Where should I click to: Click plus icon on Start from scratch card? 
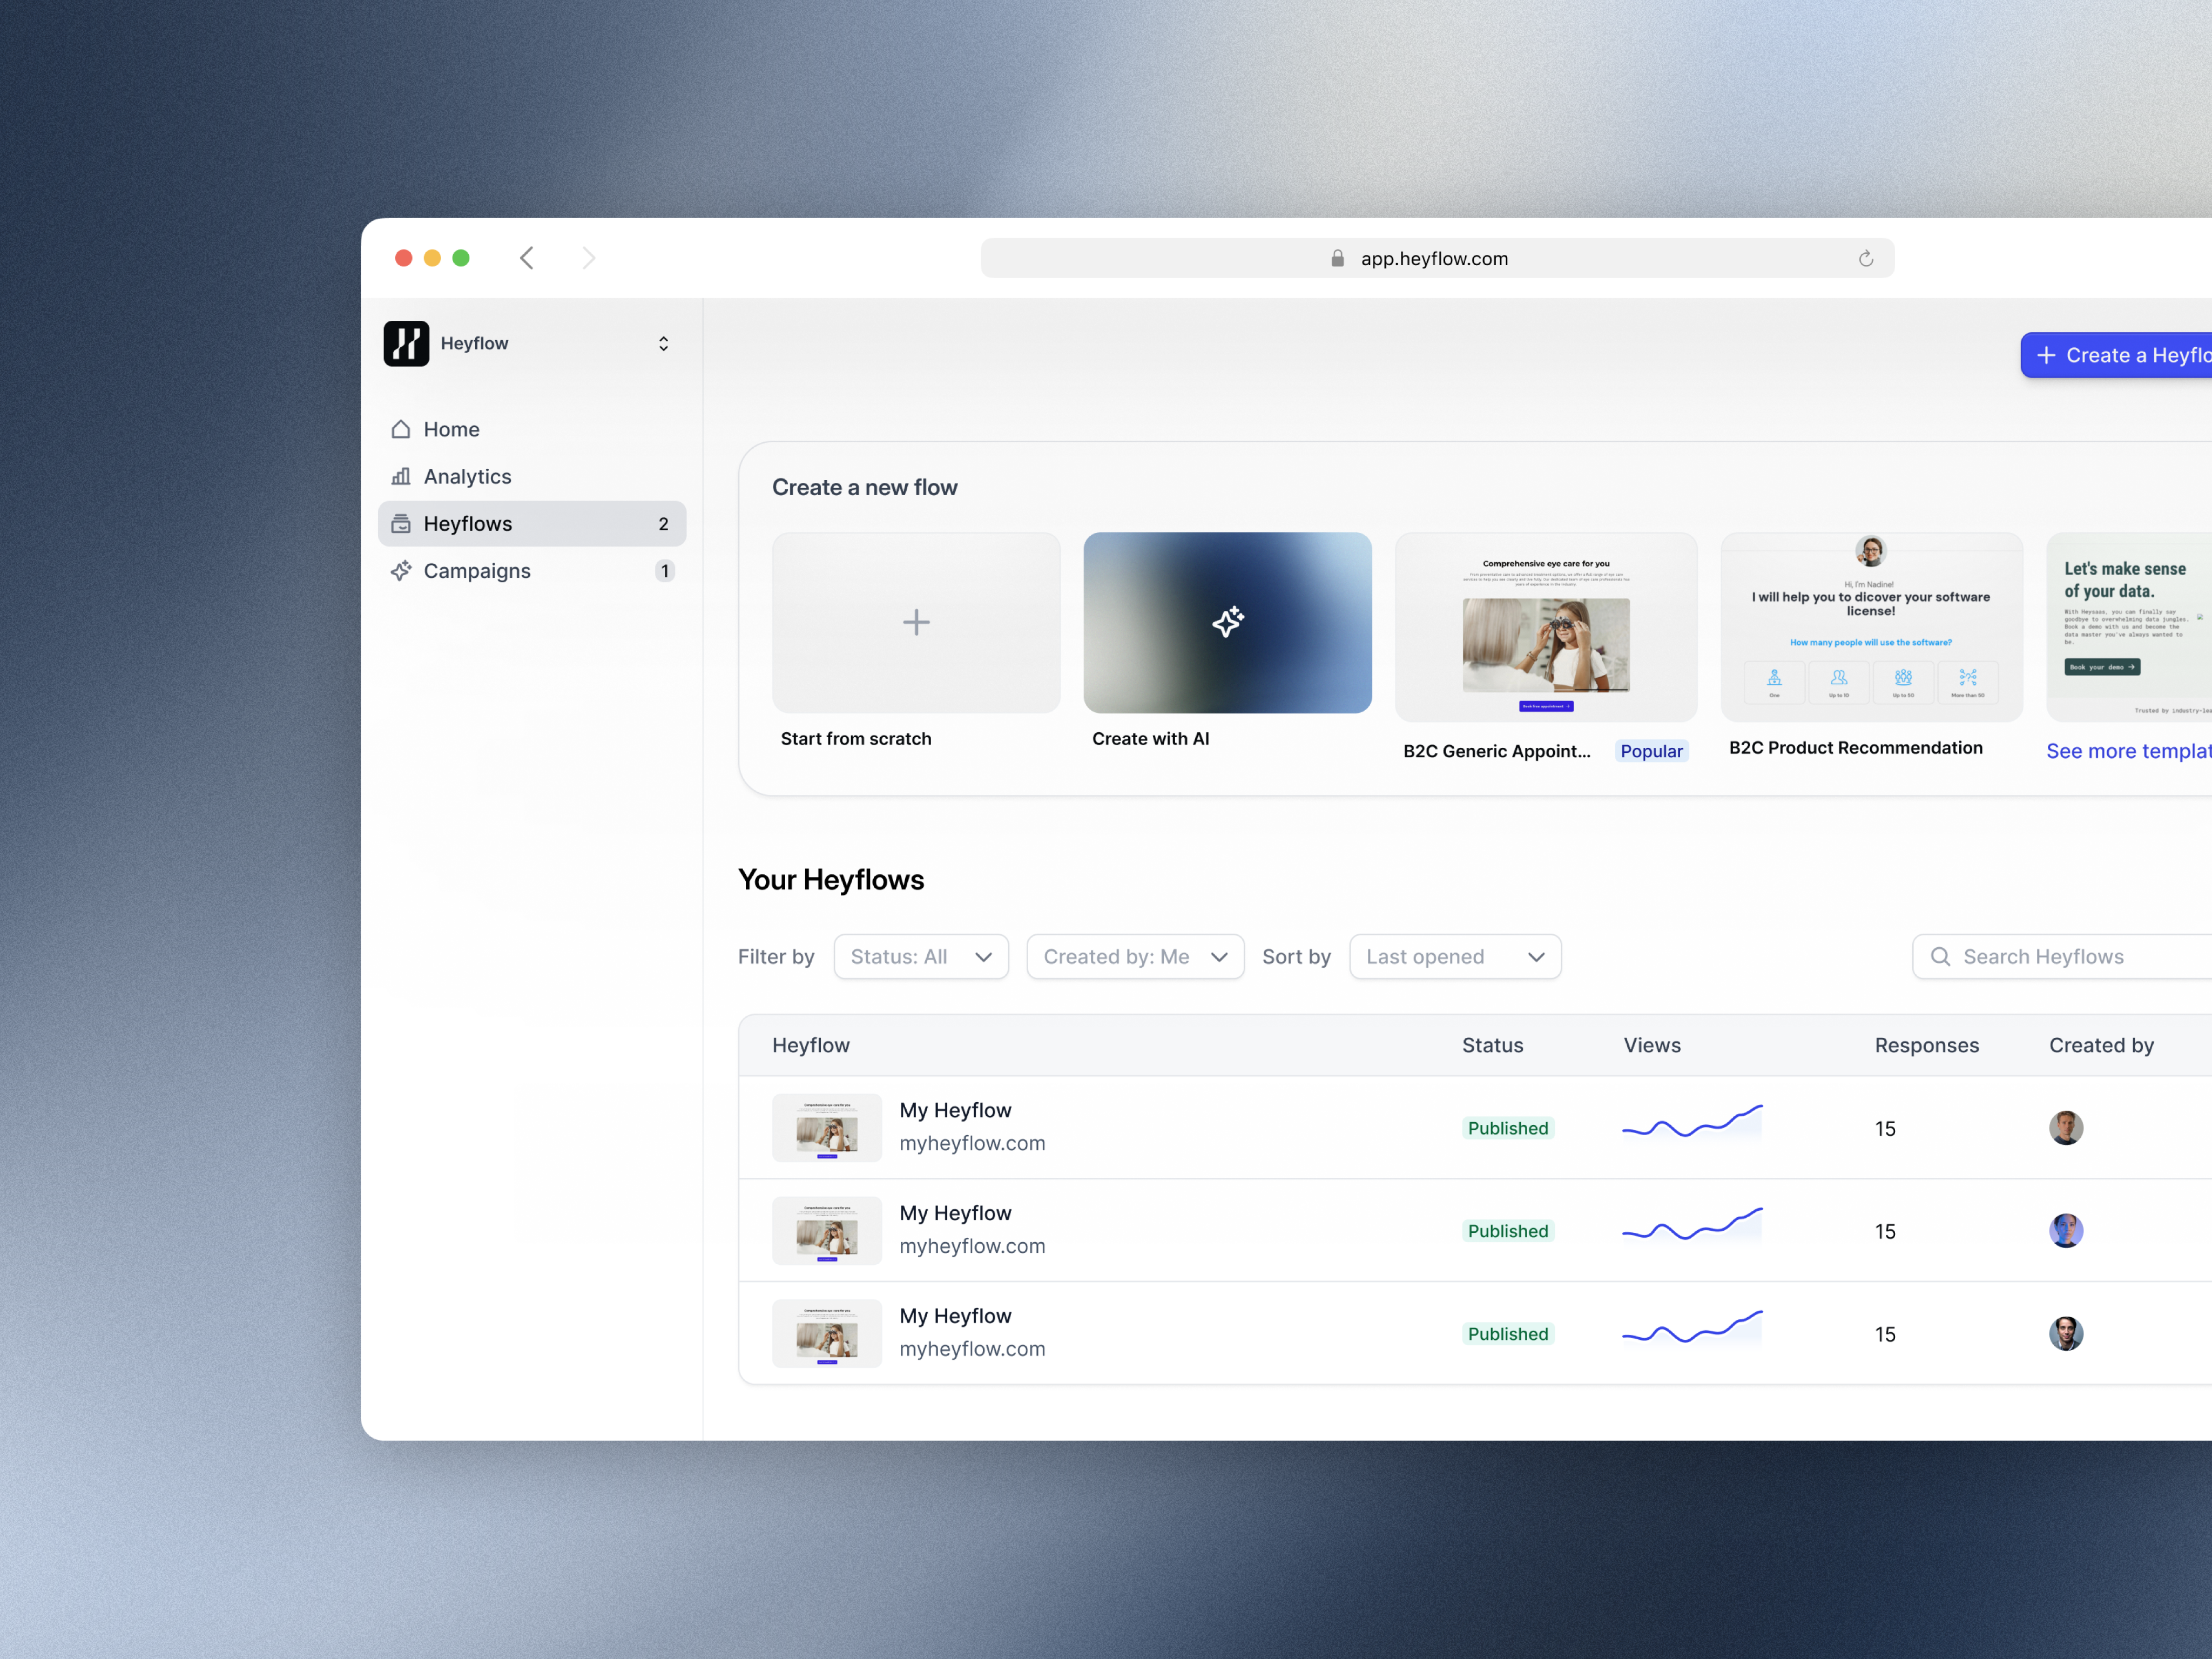click(915, 622)
